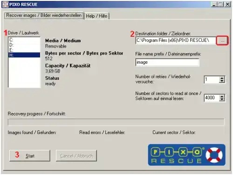Minimize the PIXO RESCUE window
The height and width of the screenshot is (175, 233).
click(214, 4)
